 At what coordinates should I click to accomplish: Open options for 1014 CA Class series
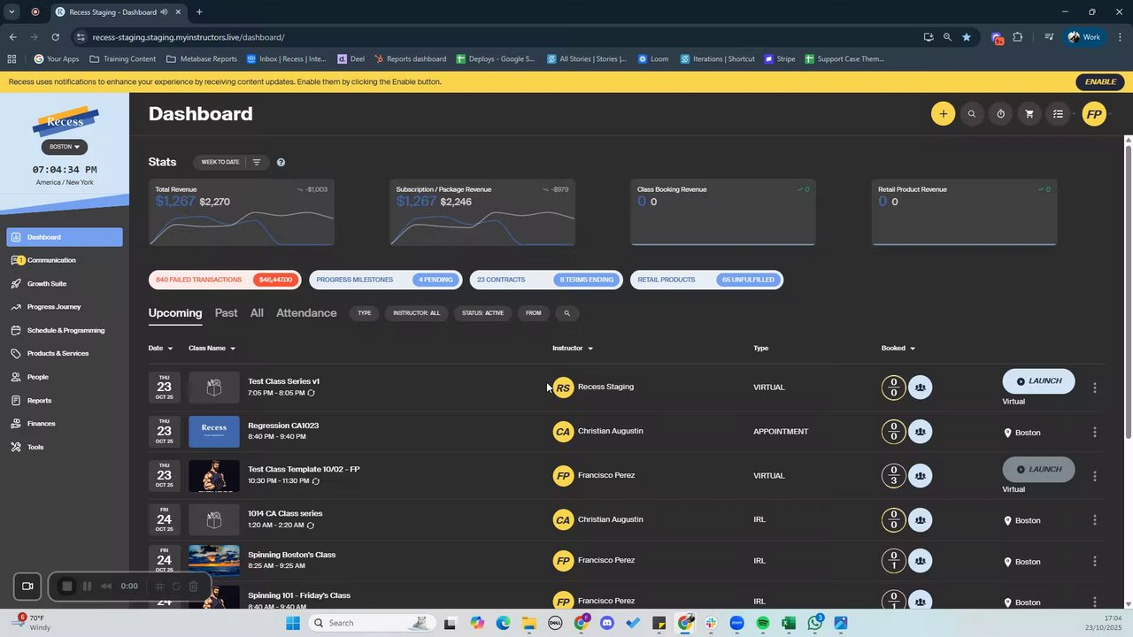(1095, 520)
